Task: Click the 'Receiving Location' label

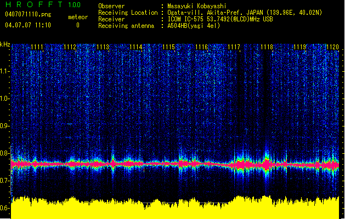Action: coord(128,13)
